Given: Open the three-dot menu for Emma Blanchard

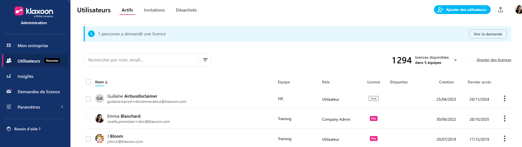Looking at the screenshot, I should (x=504, y=118).
